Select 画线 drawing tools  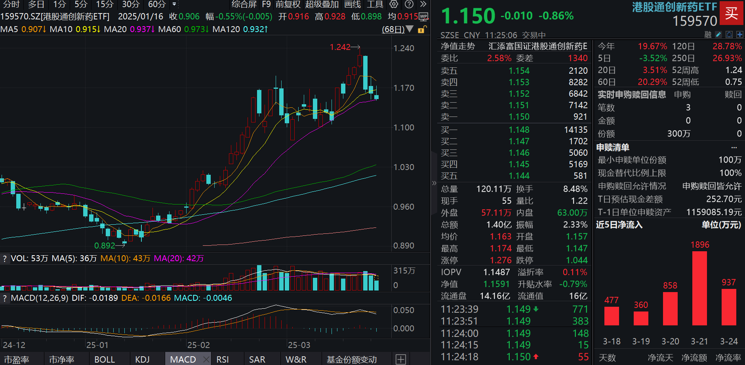pos(352,4)
